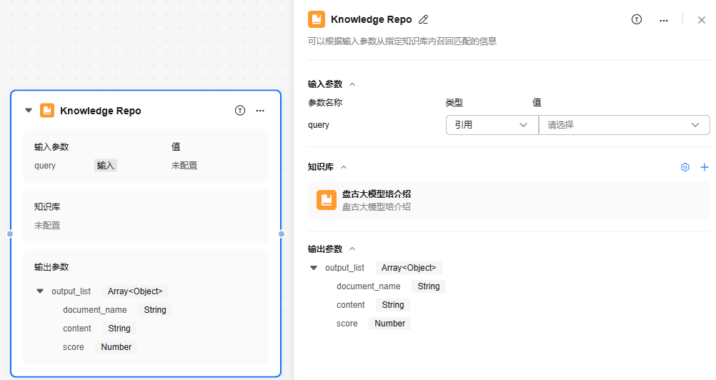Collapse the 输入参数 section in right panel
716x380 pixels.
352,84
